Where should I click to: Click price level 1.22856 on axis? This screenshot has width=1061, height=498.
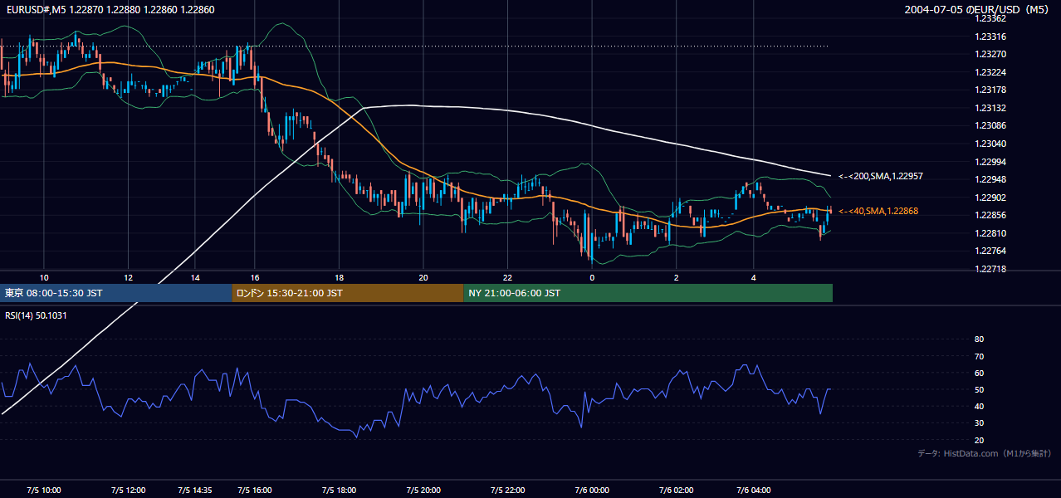click(990, 215)
